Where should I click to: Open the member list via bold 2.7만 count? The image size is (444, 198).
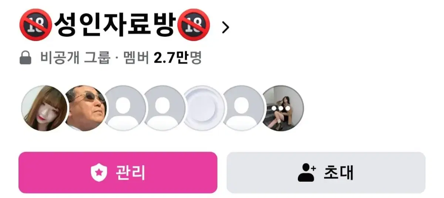(172, 58)
